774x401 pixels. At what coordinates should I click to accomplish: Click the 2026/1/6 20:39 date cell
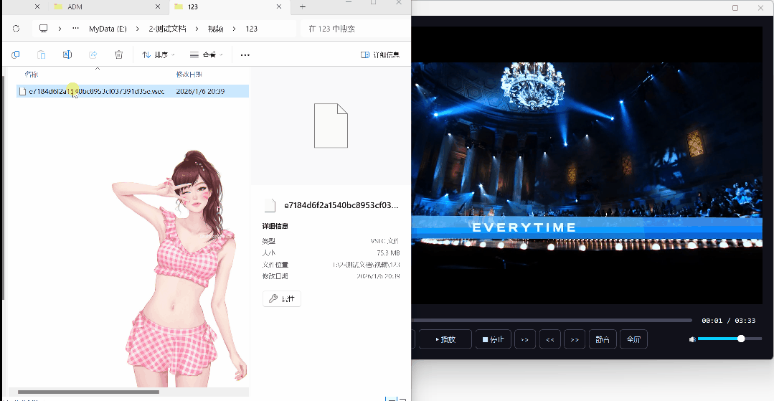click(x=200, y=91)
